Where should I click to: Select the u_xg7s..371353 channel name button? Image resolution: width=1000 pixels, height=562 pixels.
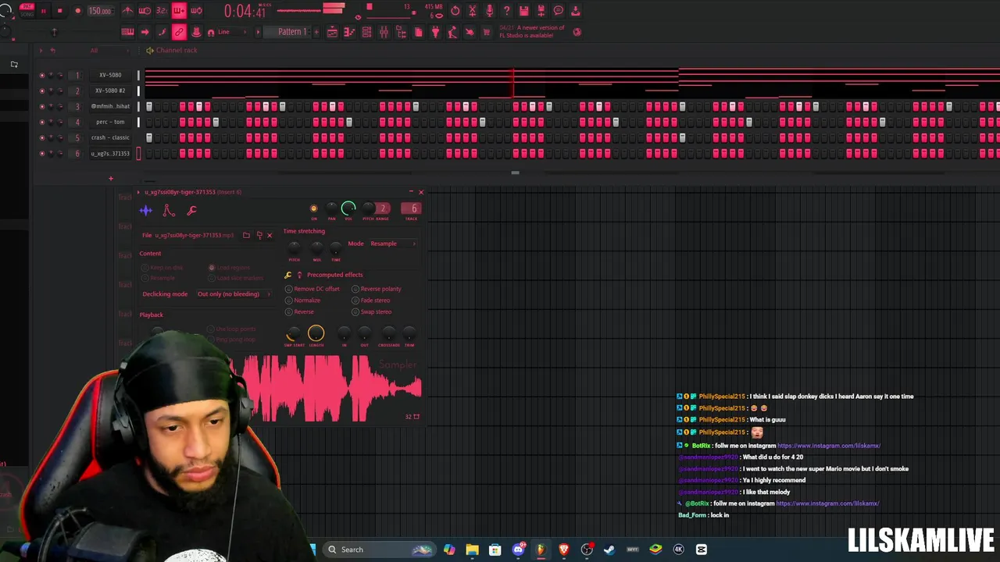tap(109, 154)
